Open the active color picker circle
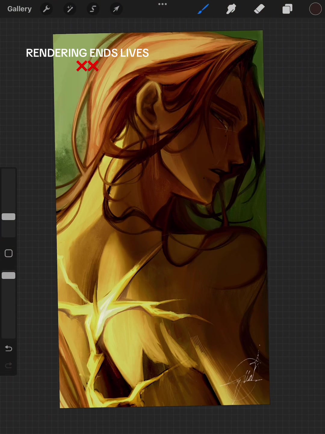 coord(315,9)
